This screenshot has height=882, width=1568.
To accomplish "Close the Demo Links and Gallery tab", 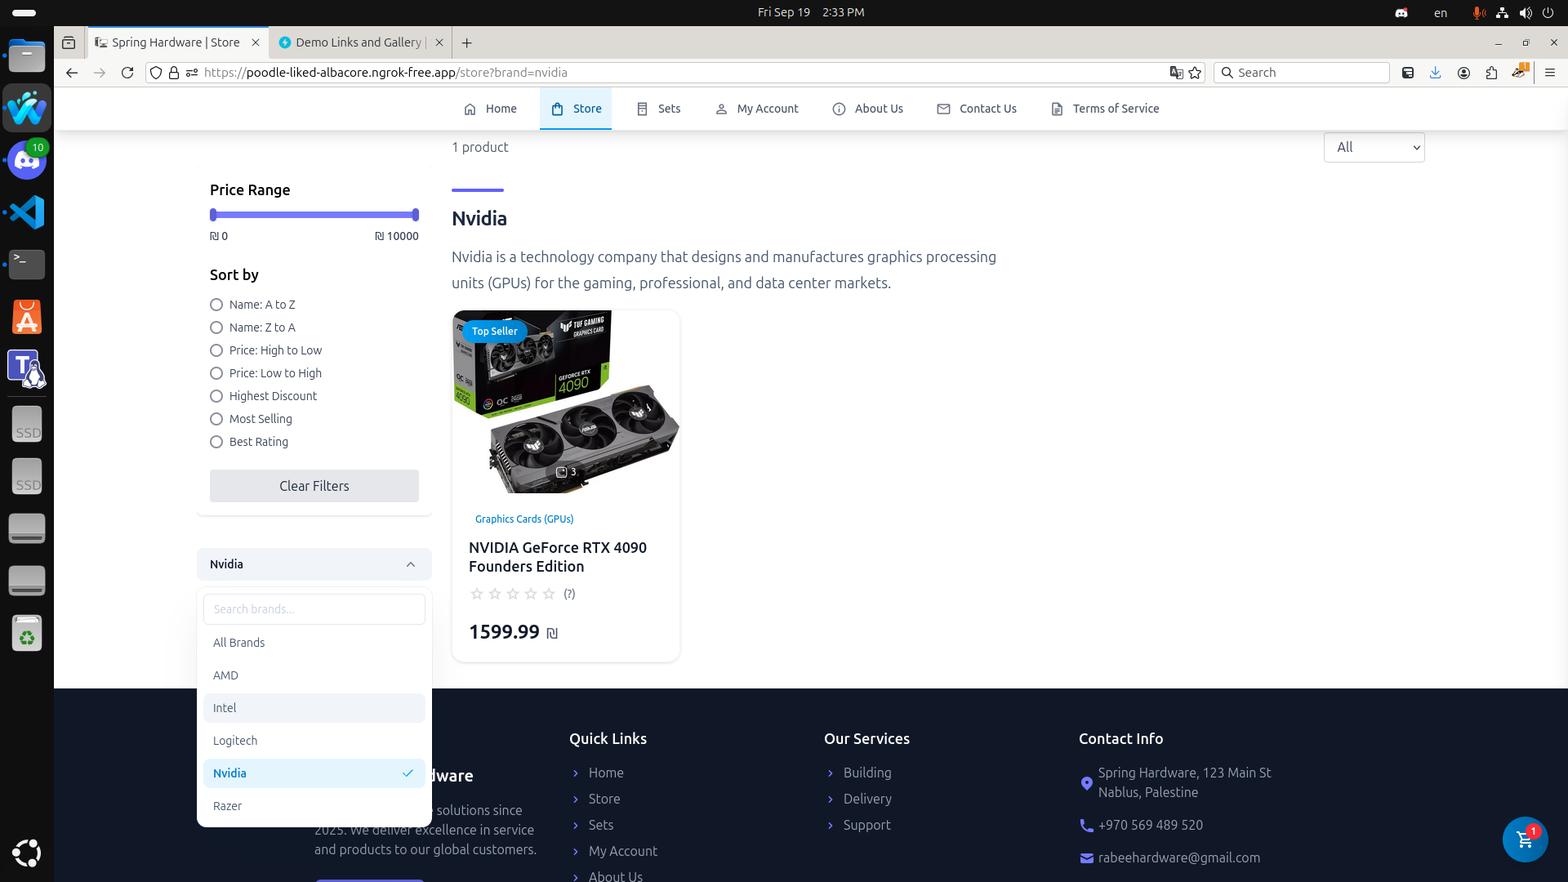I will [x=439, y=42].
